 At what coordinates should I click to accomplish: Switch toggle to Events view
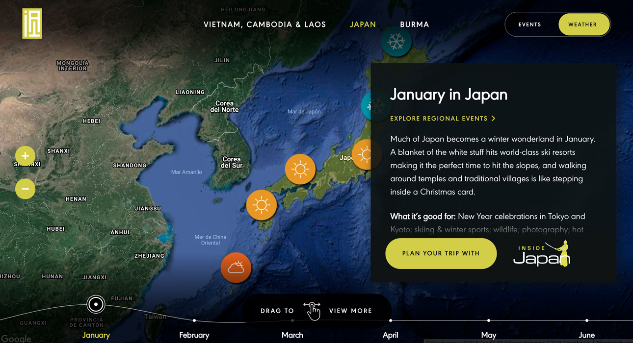click(529, 24)
